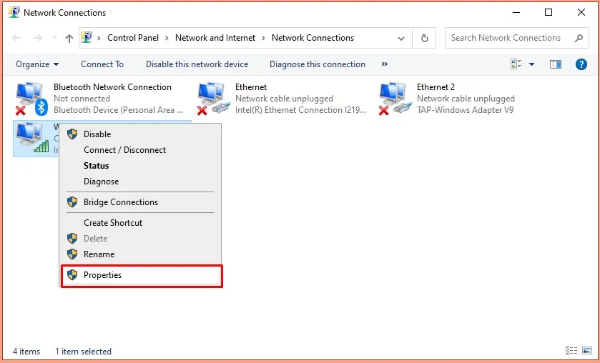This screenshot has width=600, height=363.
Task: Click Diagnose this connection toolbar button
Action: point(318,64)
